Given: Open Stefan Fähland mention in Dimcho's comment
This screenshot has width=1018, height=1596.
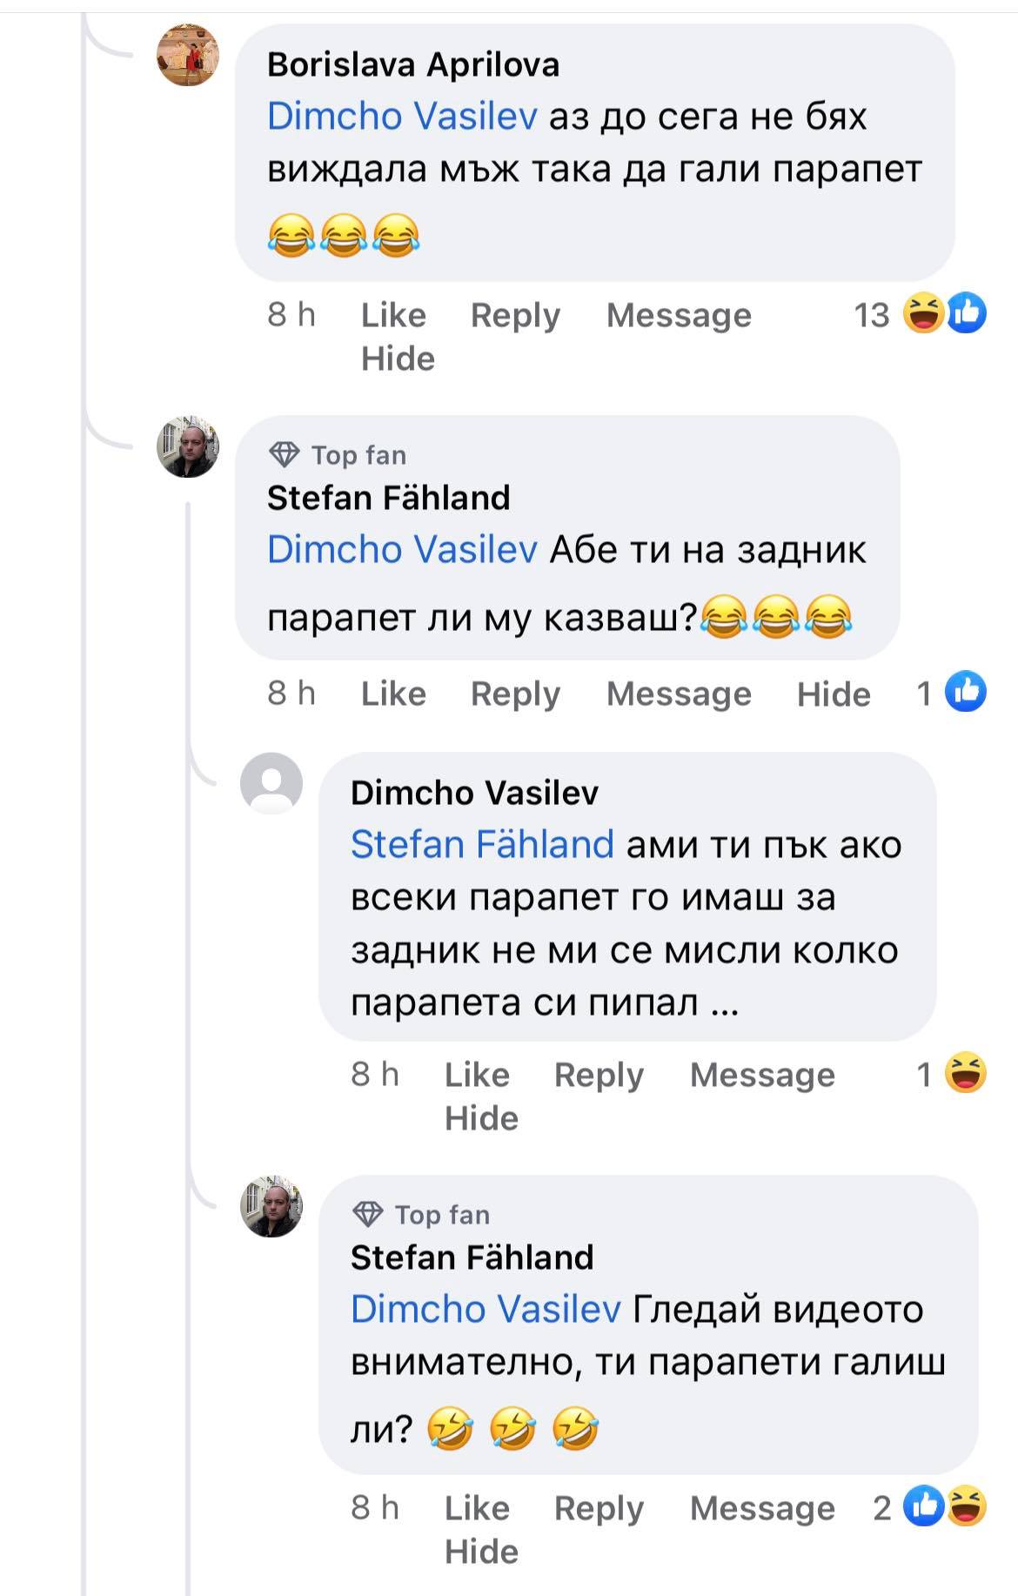Looking at the screenshot, I should [x=482, y=845].
